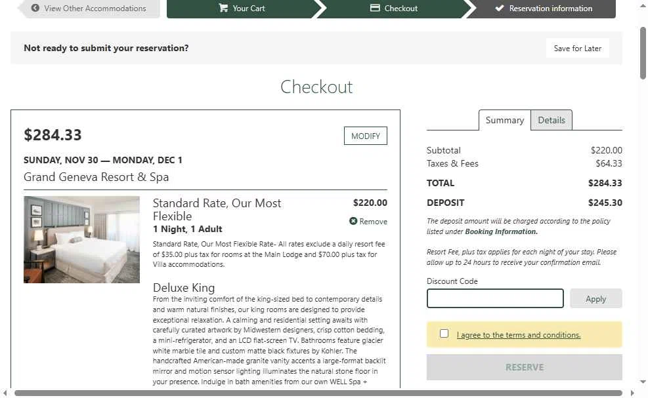Click the RESERVE button

click(x=524, y=367)
